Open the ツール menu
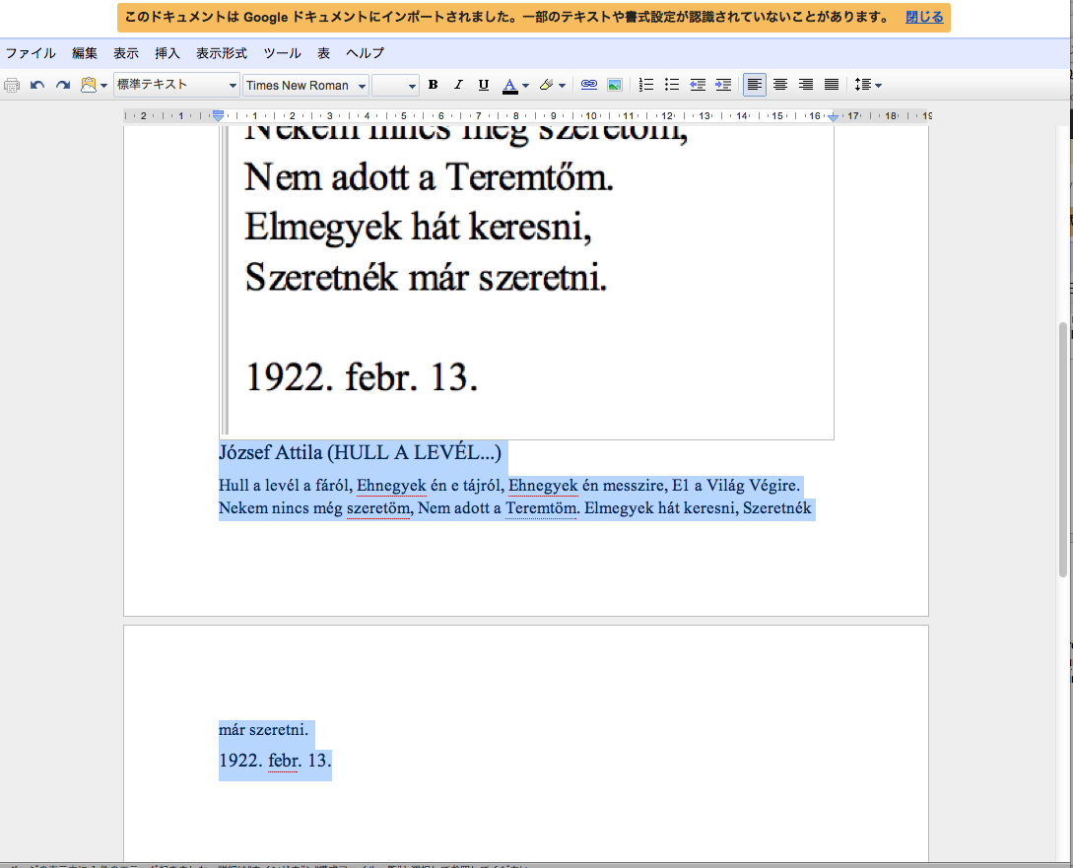This screenshot has width=1073, height=868. (x=282, y=53)
